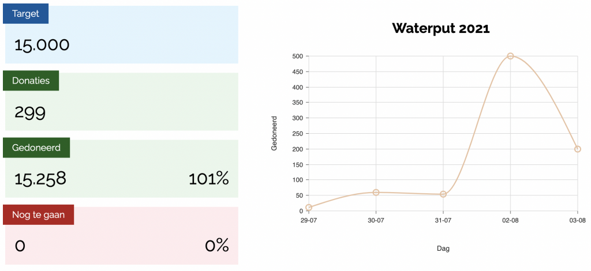The image size is (591, 271).
Task: Click the Dag x-axis title
Action: [443, 249]
